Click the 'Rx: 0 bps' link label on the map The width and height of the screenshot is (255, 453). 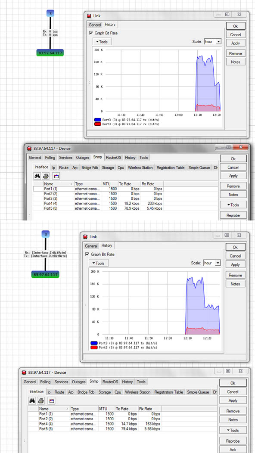coord(50,31)
